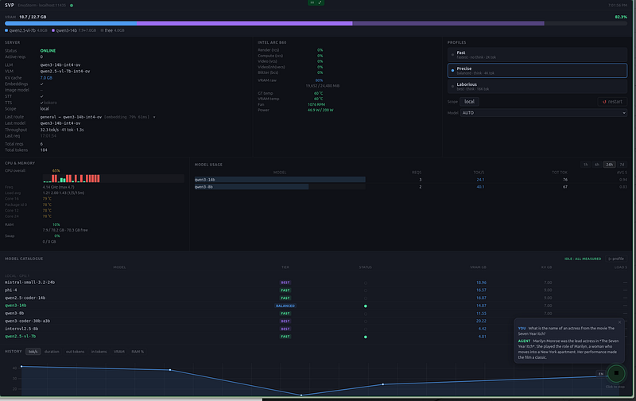Click the status circle for internvl2.5-8b
The width and height of the screenshot is (636, 401).
(x=366, y=329)
